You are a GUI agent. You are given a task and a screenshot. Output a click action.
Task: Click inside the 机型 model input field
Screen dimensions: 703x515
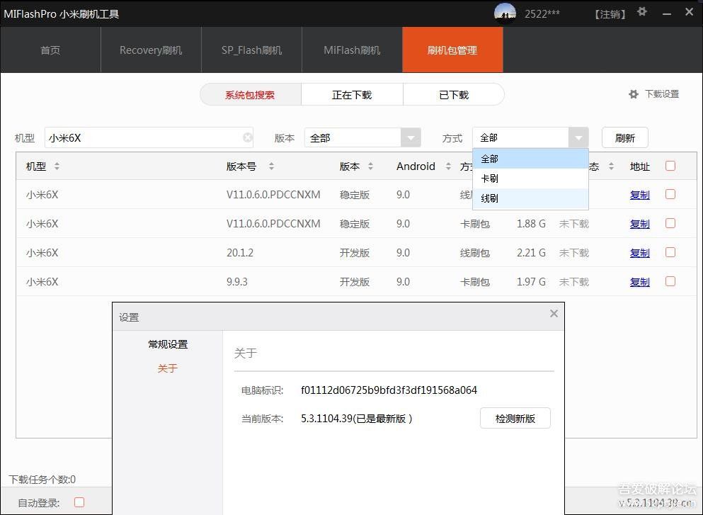click(142, 137)
